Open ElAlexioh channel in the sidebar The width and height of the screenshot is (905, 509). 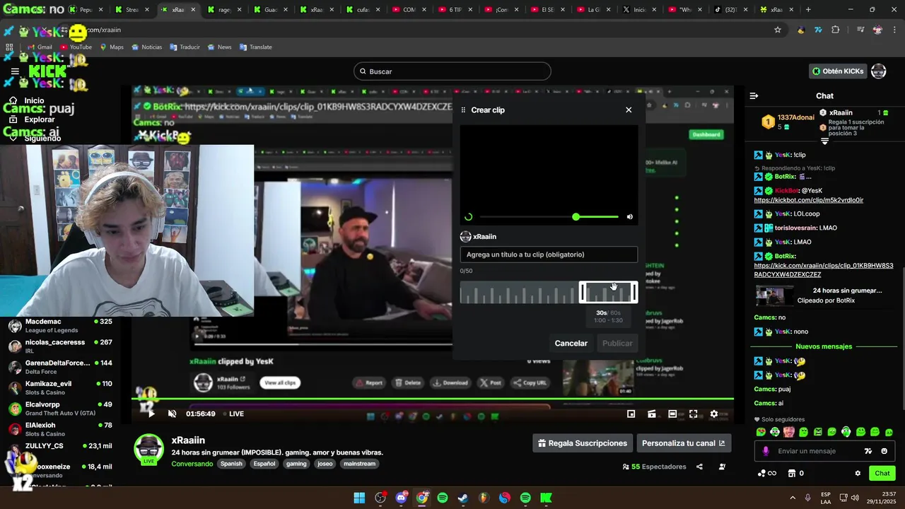pyautogui.click(x=60, y=429)
